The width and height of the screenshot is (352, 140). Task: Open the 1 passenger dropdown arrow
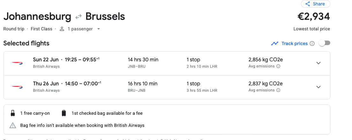coord(99,29)
